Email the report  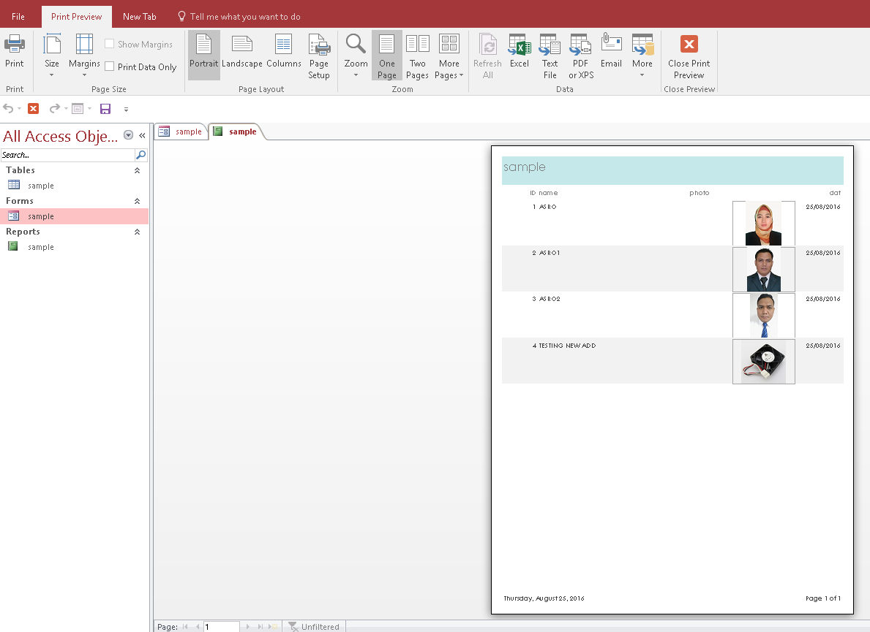611,55
